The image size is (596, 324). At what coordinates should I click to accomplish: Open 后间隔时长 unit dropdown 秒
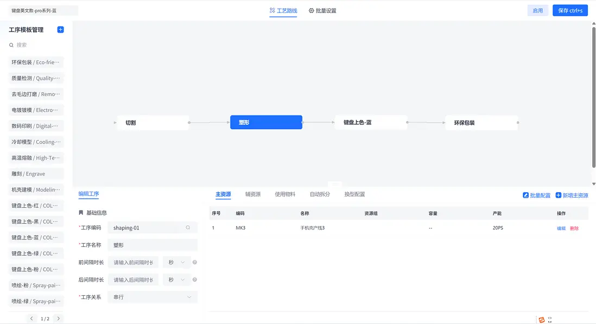coord(177,279)
